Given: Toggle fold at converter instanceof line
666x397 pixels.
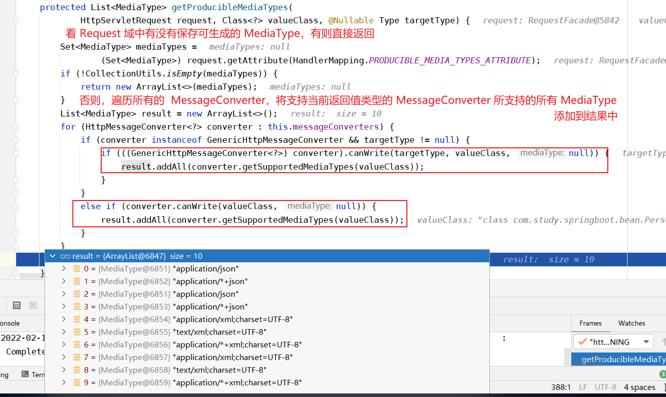Looking at the screenshot, I should (16, 140).
